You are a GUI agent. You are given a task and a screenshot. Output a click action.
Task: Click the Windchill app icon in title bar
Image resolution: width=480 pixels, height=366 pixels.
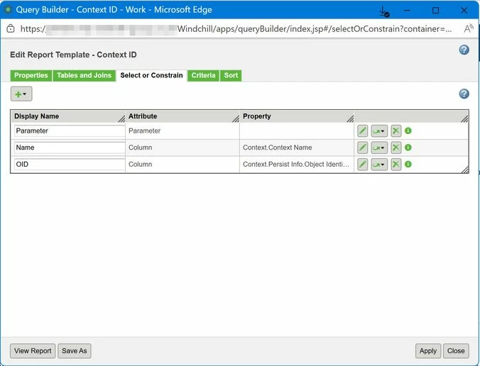coord(8,9)
